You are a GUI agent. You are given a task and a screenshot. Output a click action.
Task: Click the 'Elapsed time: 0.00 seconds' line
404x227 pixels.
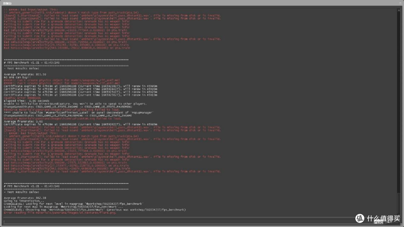(x=26, y=101)
